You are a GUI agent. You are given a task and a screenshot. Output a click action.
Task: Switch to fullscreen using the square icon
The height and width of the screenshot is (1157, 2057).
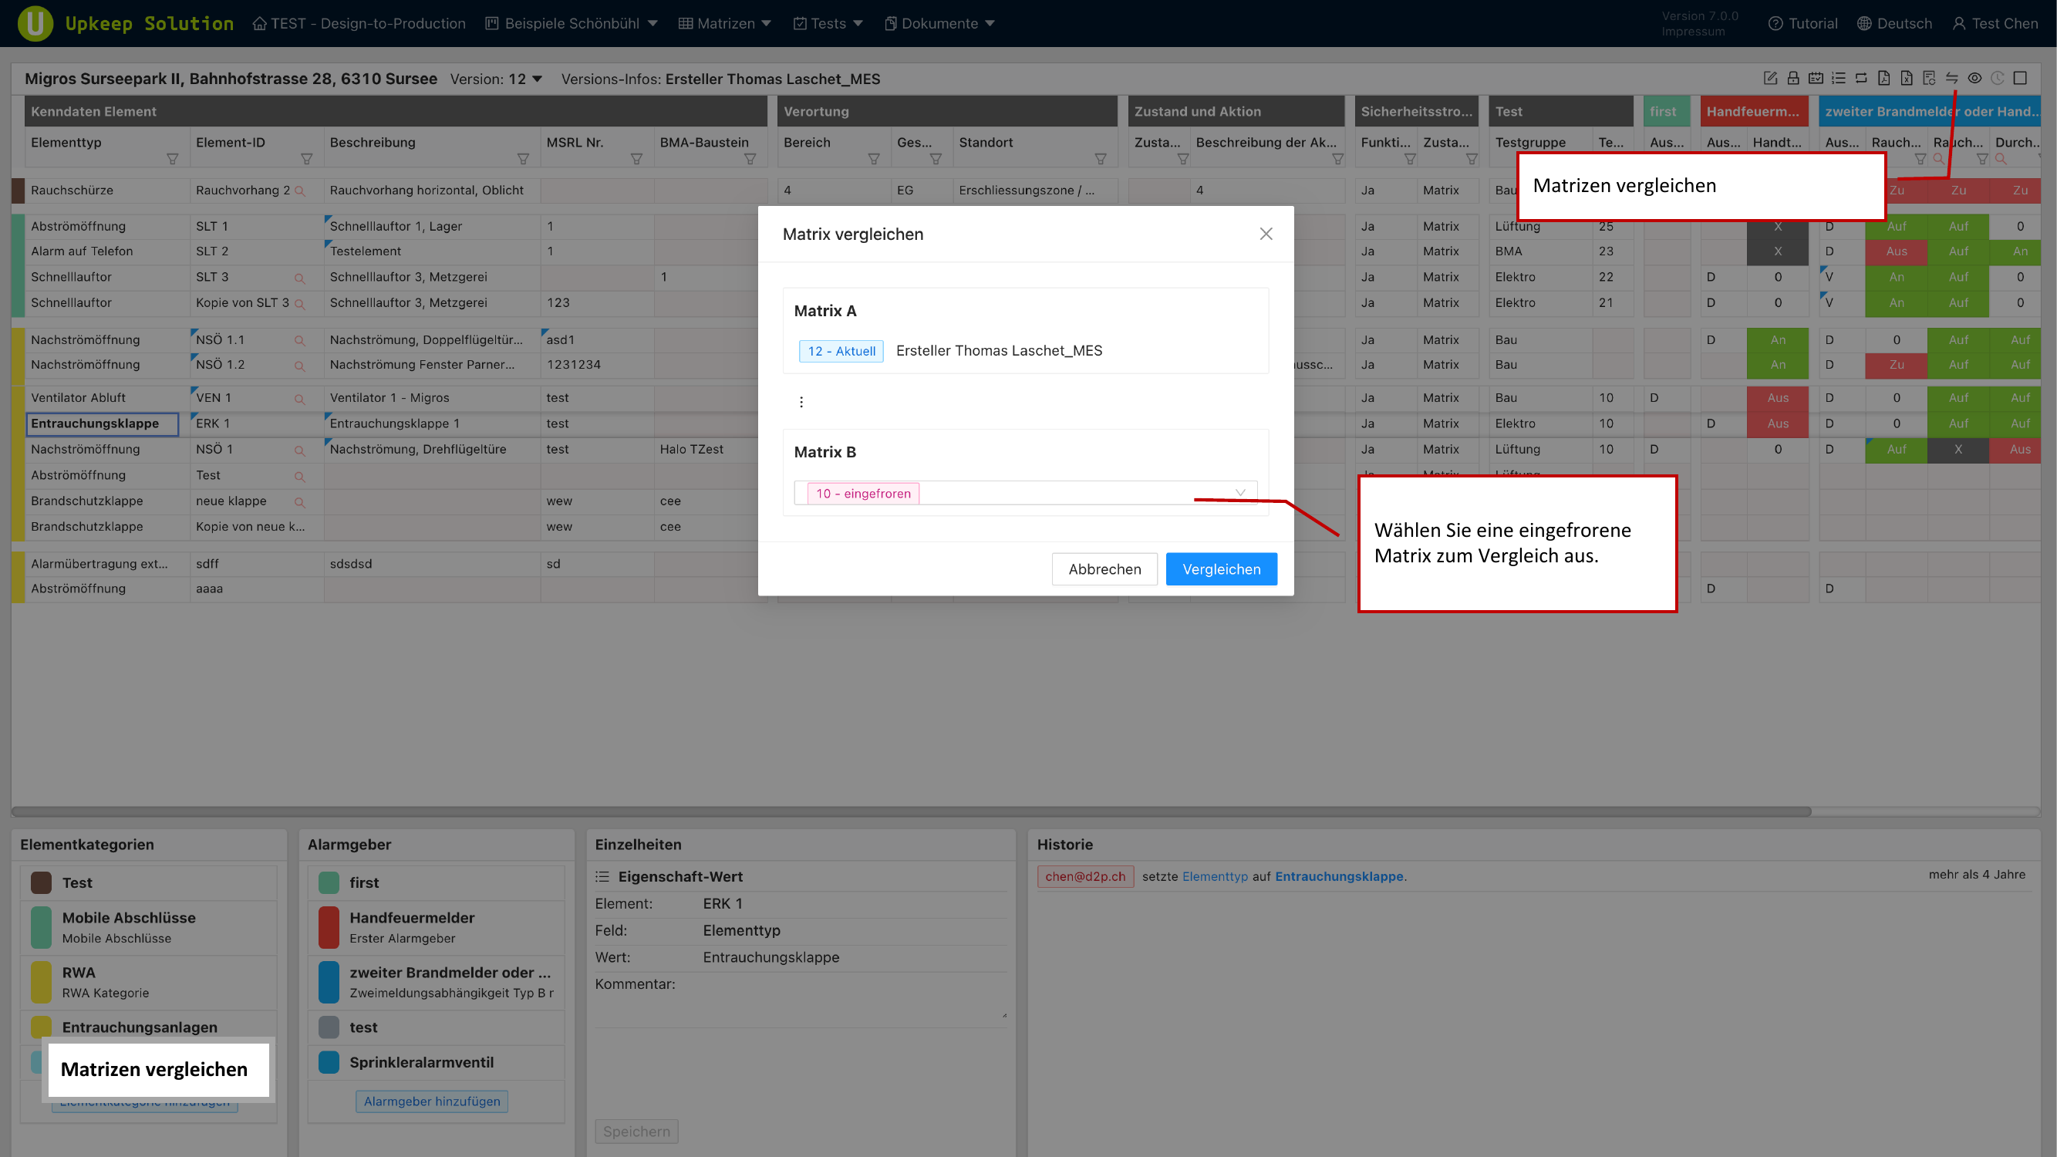(2020, 78)
